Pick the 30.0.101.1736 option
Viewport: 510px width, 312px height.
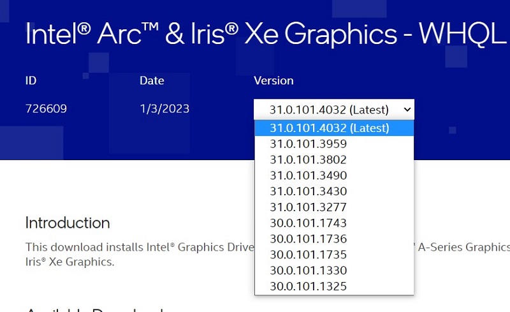point(308,239)
